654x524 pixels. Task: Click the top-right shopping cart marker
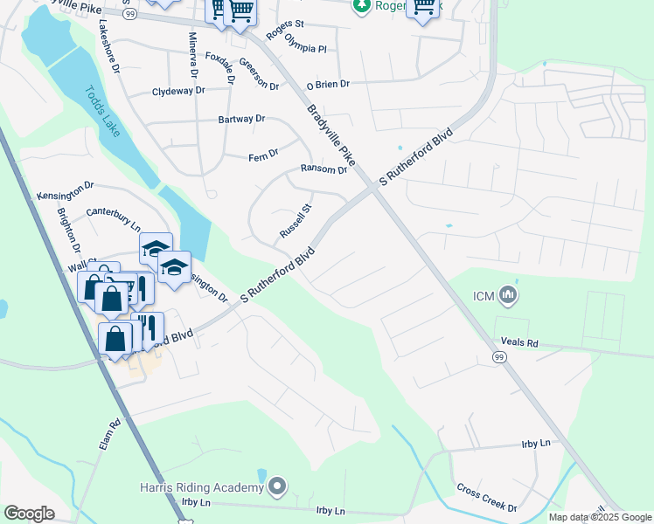[423, 10]
